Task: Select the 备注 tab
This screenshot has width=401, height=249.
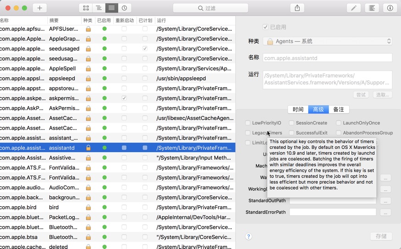Action: [x=339, y=109]
